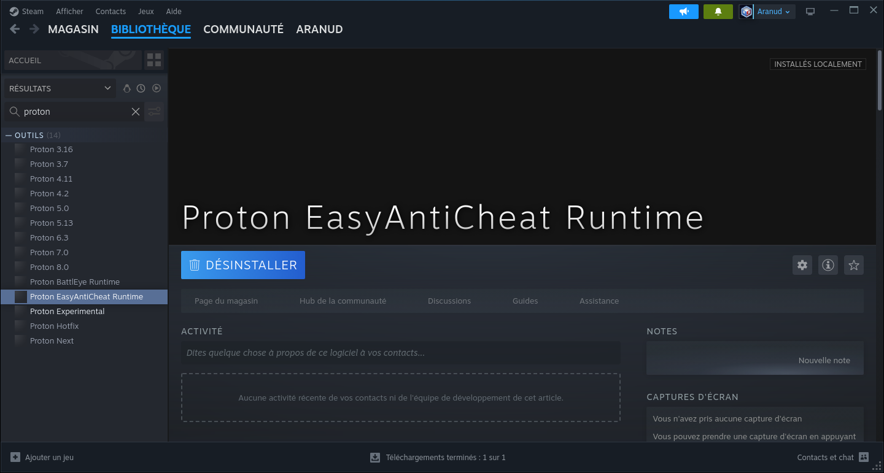Image resolution: width=884 pixels, height=473 pixels.
Task: Open the Afficher menu
Action: pos(69,12)
